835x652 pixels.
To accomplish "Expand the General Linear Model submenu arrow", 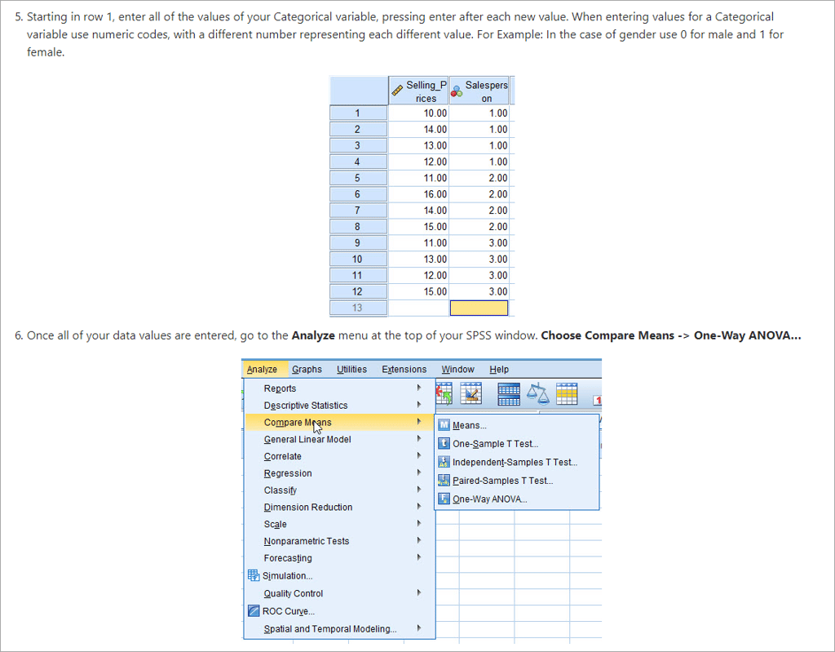I will 419,439.
